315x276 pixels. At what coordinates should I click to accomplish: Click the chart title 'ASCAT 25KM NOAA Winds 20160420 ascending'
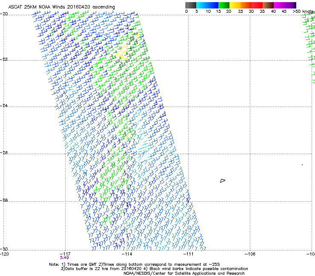[x=61, y=7]
